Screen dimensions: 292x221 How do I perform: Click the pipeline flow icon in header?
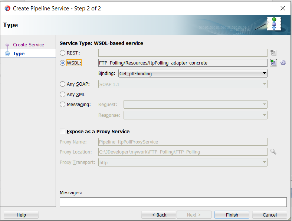[274, 23]
